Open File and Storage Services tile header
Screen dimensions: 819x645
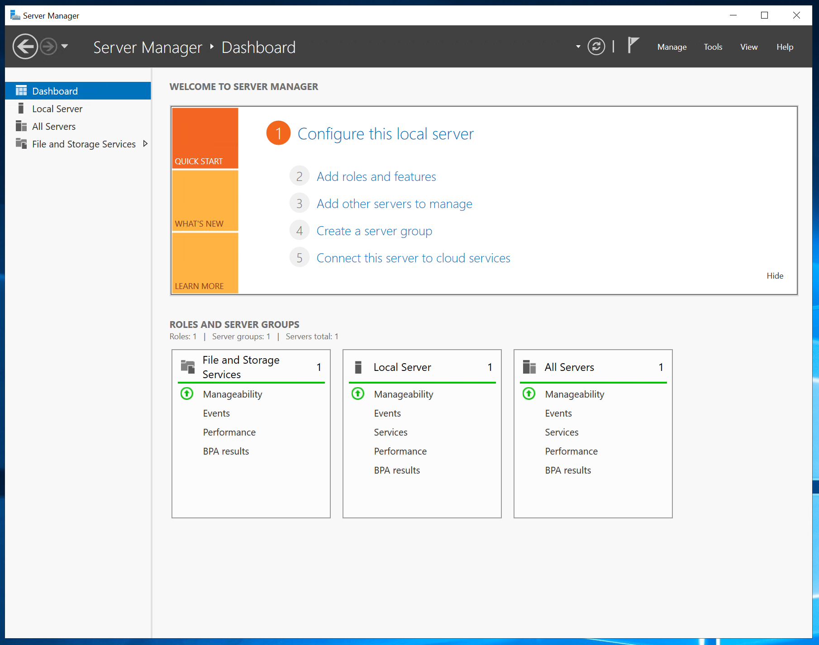point(251,367)
